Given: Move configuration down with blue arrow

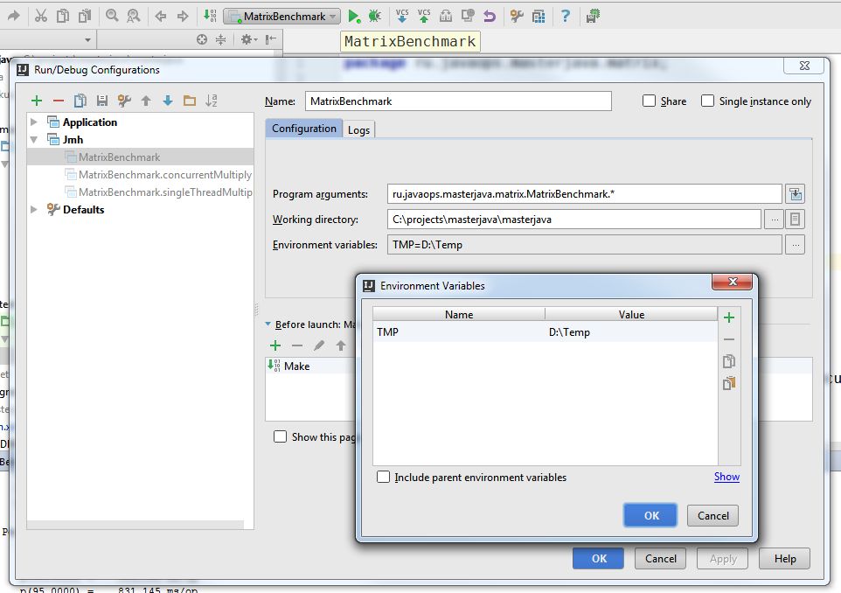Looking at the screenshot, I should 168,101.
